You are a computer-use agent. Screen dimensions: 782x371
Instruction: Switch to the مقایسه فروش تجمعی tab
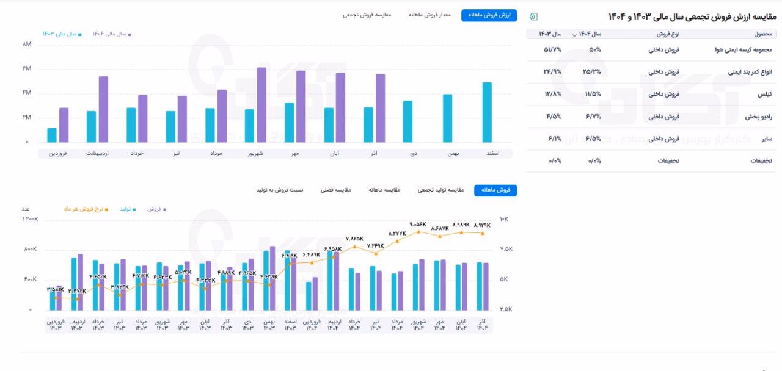[x=367, y=15]
